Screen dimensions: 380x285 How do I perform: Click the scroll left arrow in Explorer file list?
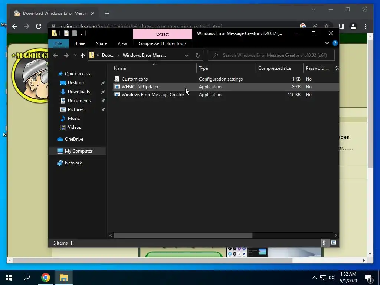point(111,235)
